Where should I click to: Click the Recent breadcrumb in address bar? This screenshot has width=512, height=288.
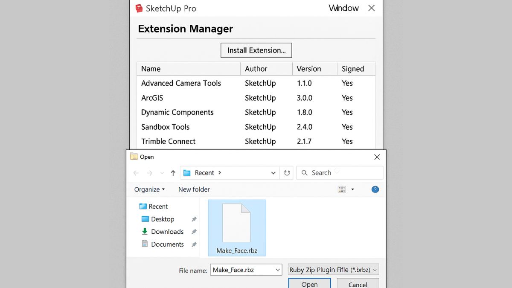(x=204, y=173)
